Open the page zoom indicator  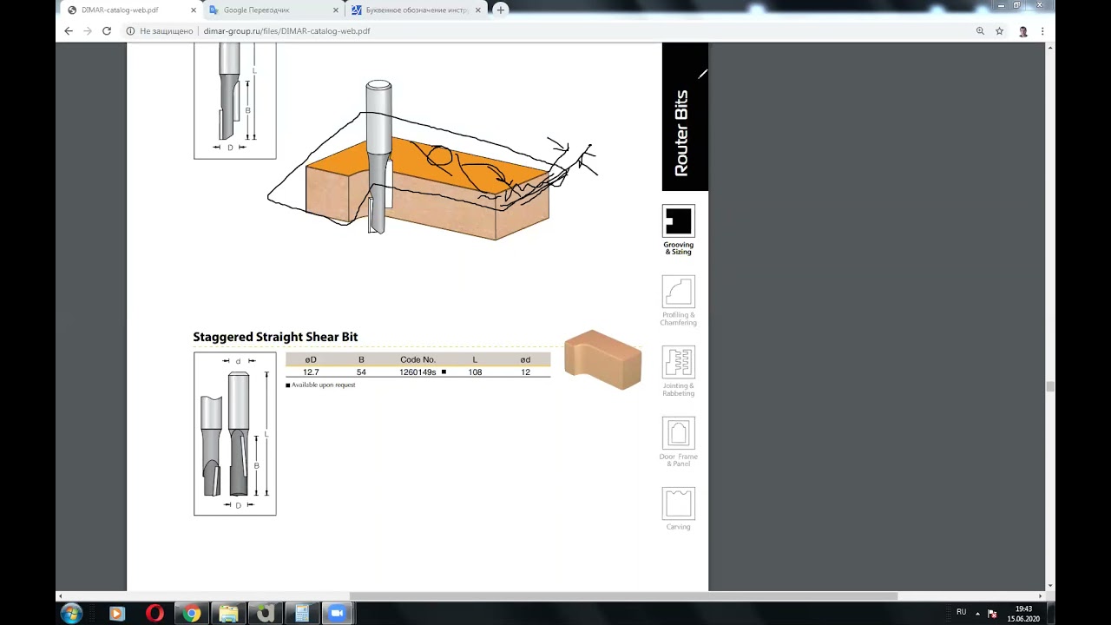tap(980, 30)
